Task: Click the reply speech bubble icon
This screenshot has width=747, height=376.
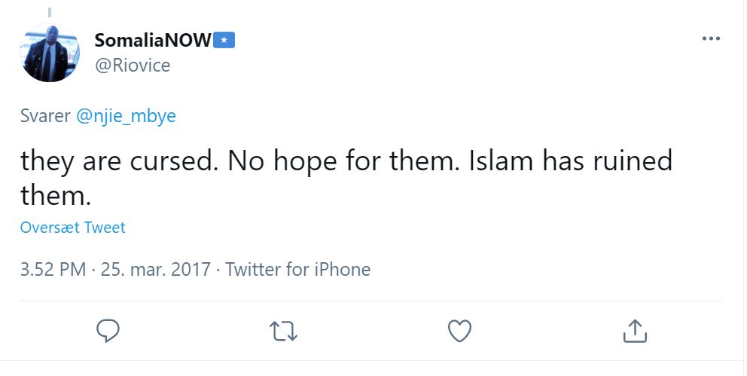Action: coord(108,330)
